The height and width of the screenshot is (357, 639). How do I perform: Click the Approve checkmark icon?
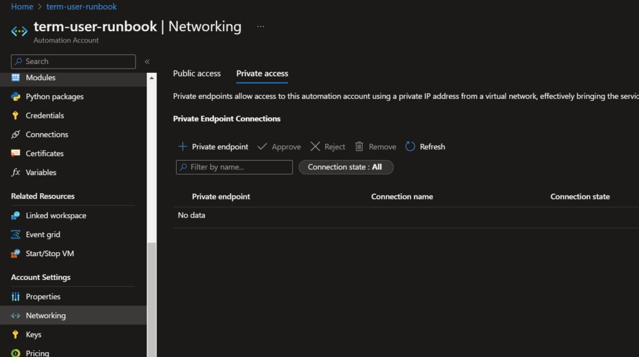(263, 146)
